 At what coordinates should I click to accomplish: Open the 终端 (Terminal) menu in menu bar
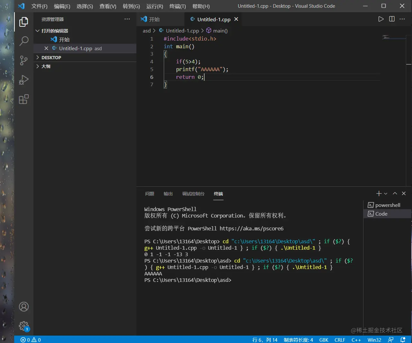[x=178, y=6]
